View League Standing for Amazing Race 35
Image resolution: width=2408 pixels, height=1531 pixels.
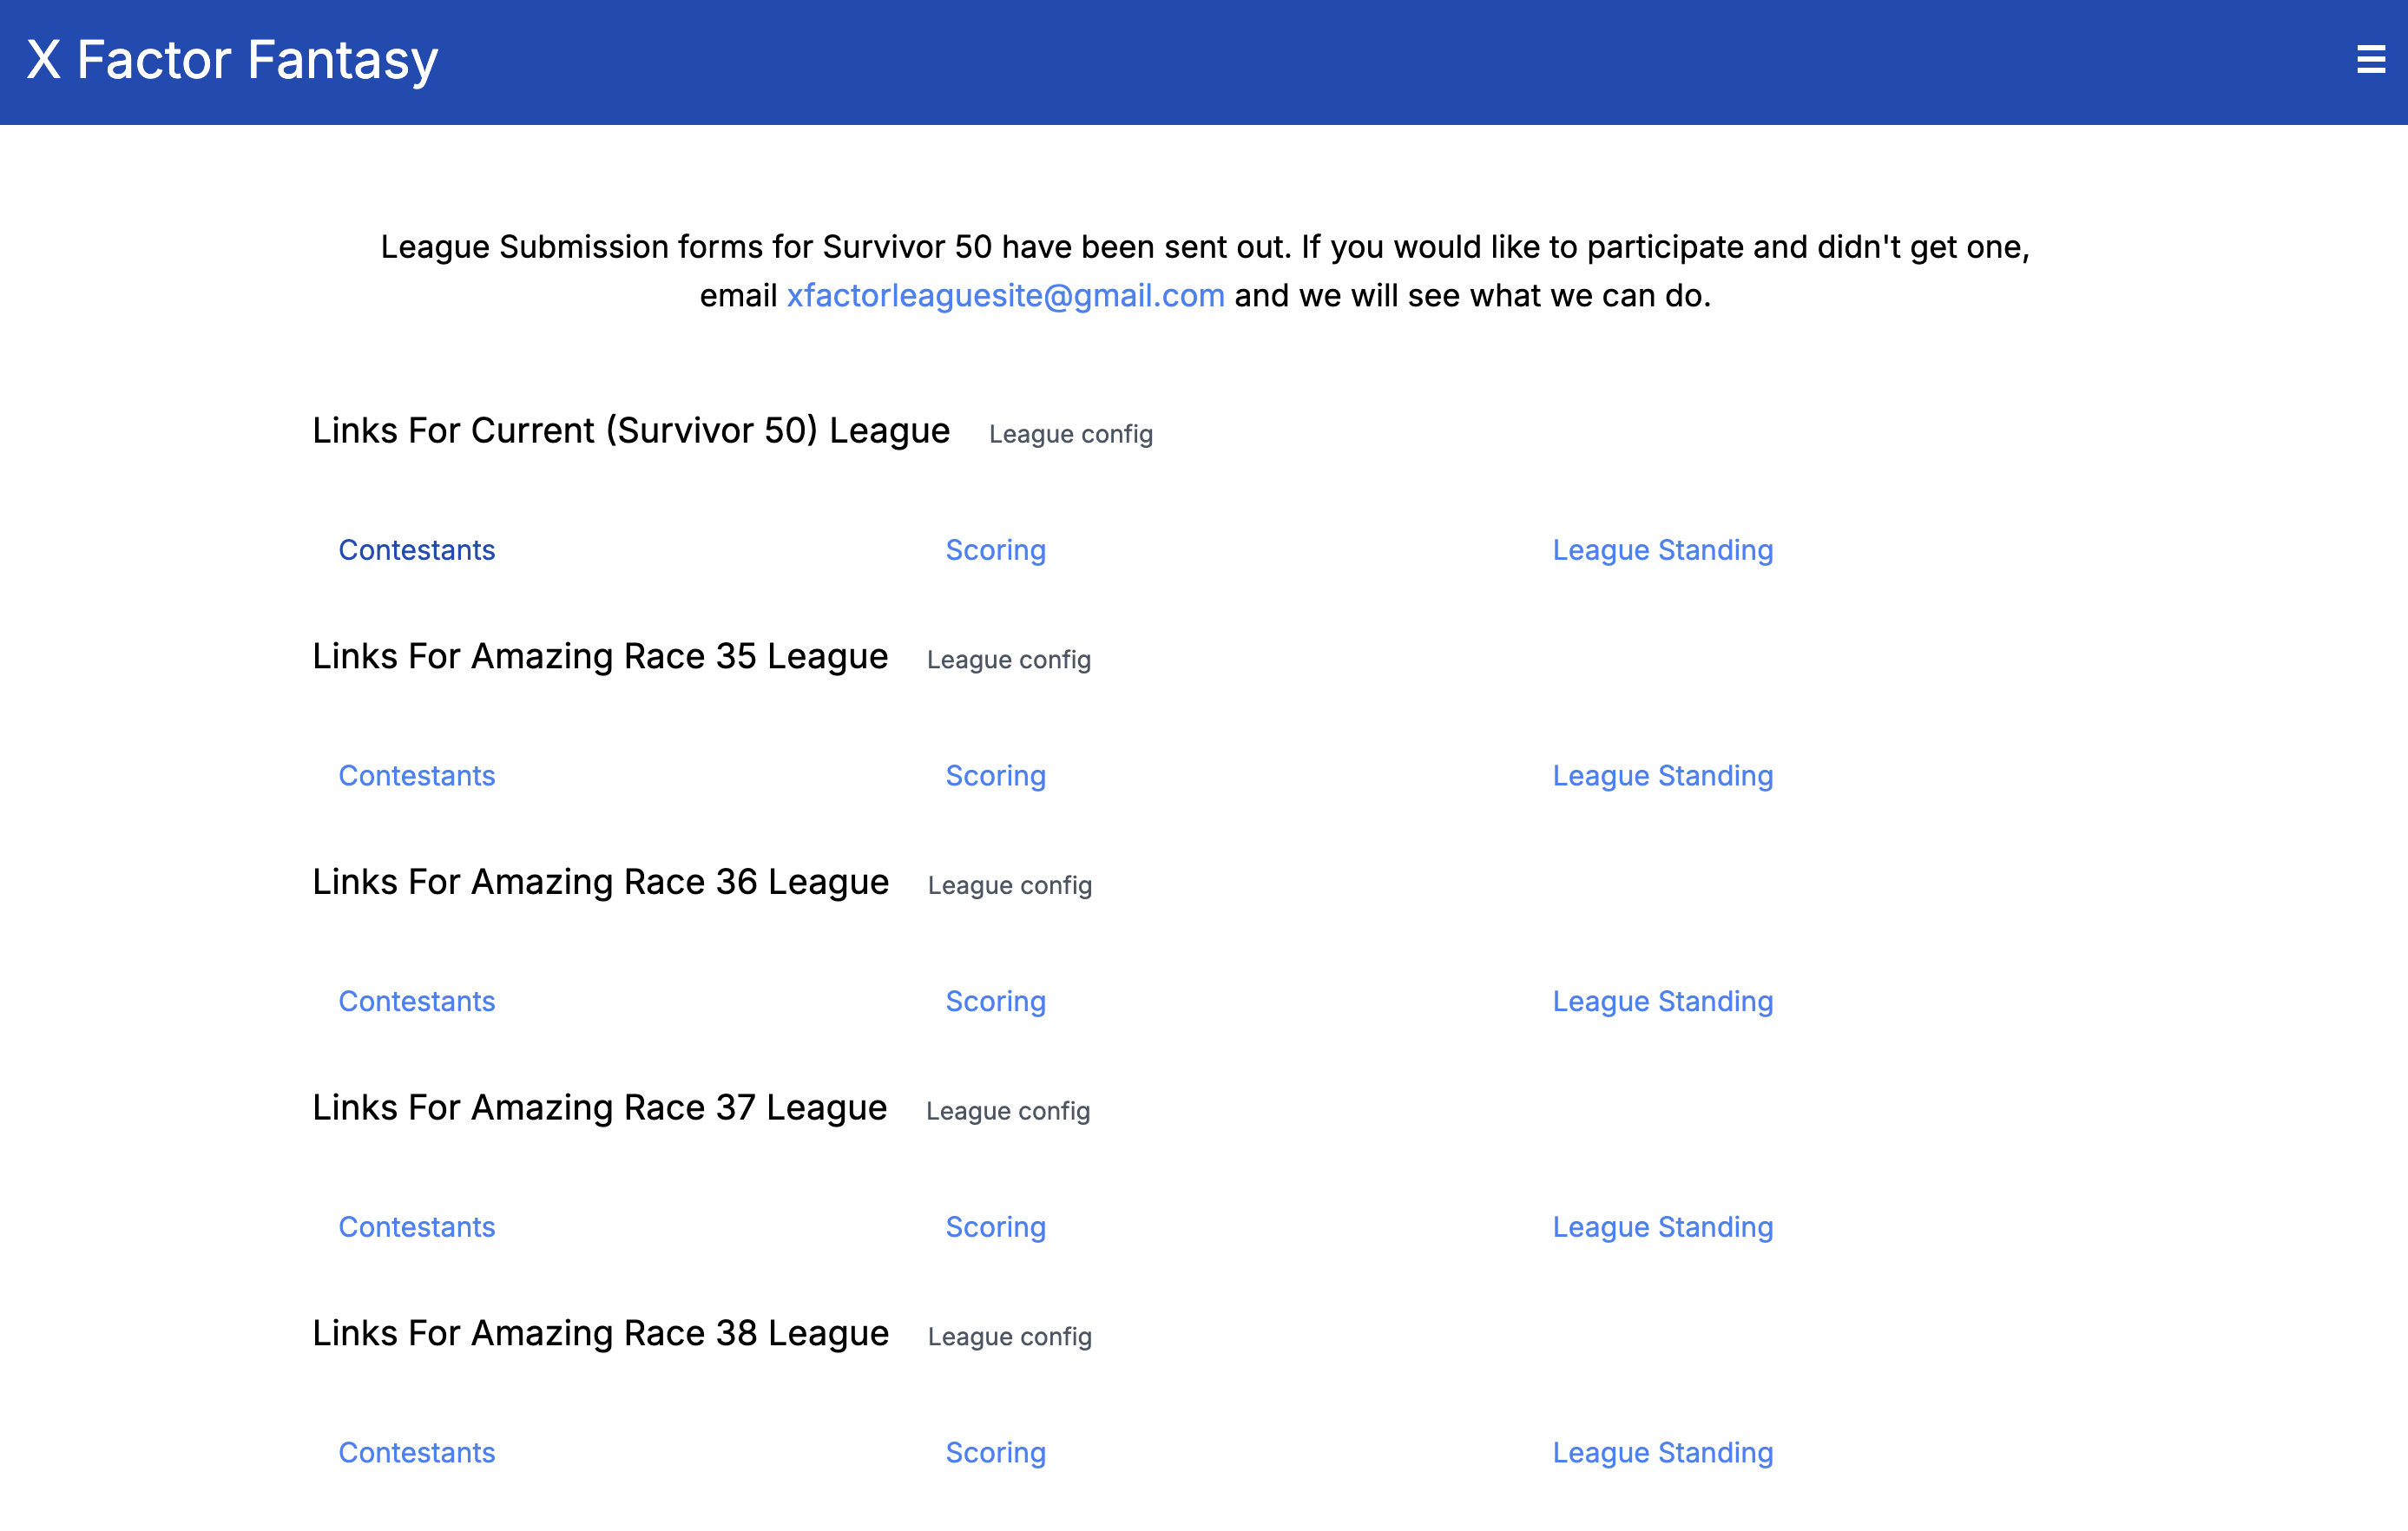(1662, 776)
